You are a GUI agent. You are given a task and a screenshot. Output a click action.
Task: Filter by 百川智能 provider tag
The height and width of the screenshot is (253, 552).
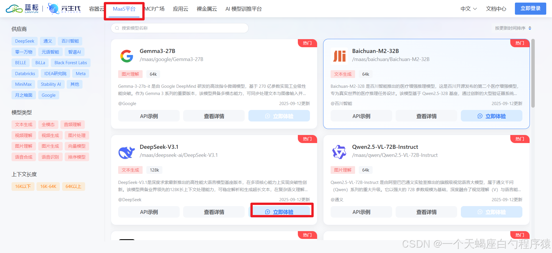pyautogui.click(x=70, y=41)
